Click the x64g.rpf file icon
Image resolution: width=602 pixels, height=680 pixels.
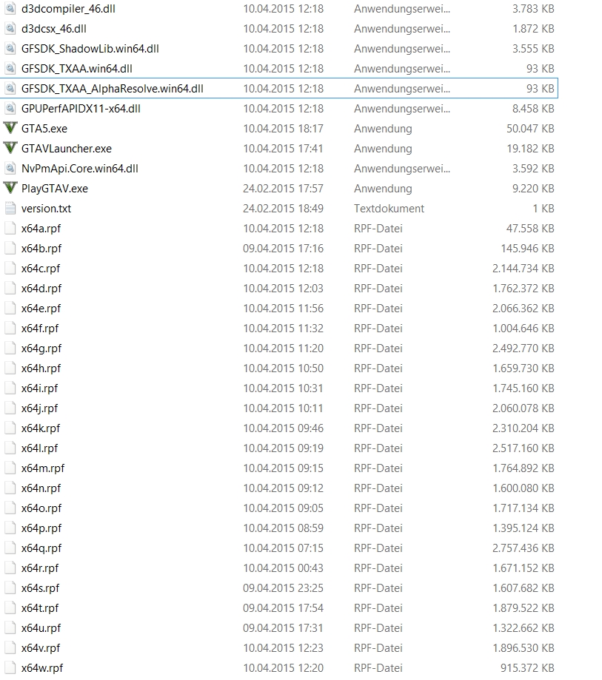click(10, 348)
